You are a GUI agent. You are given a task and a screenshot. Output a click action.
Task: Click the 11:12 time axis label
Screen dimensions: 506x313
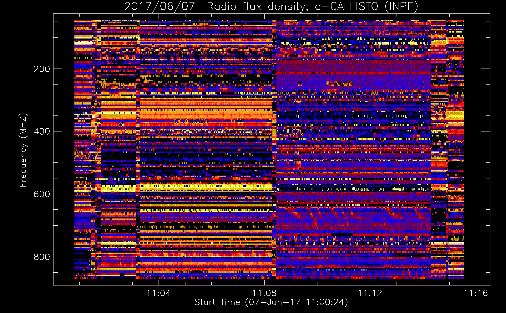[370, 293]
